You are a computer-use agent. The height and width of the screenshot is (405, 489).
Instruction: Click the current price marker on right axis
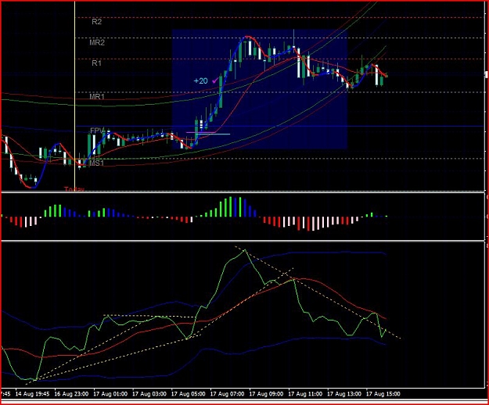coord(486,74)
